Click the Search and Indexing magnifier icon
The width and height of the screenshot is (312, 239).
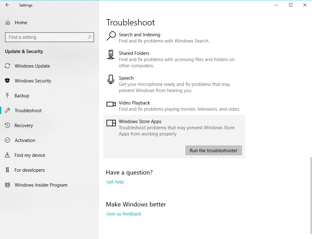[x=111, y=36]
